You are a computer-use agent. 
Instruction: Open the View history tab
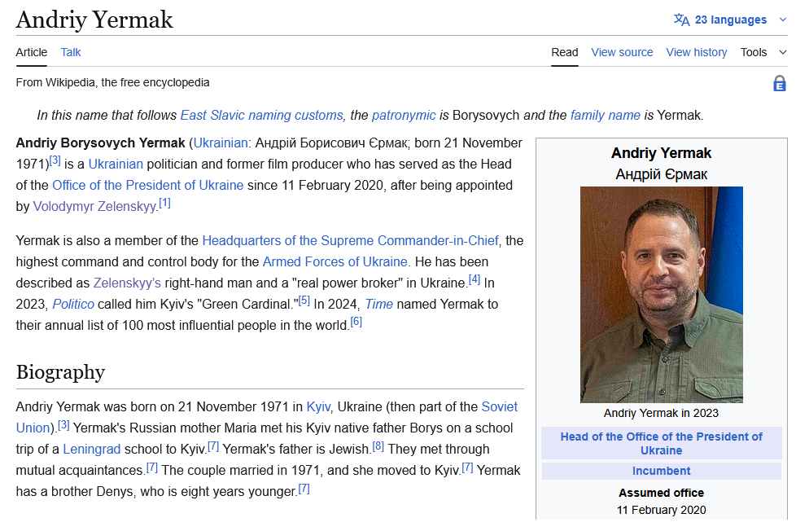point(697,52)
